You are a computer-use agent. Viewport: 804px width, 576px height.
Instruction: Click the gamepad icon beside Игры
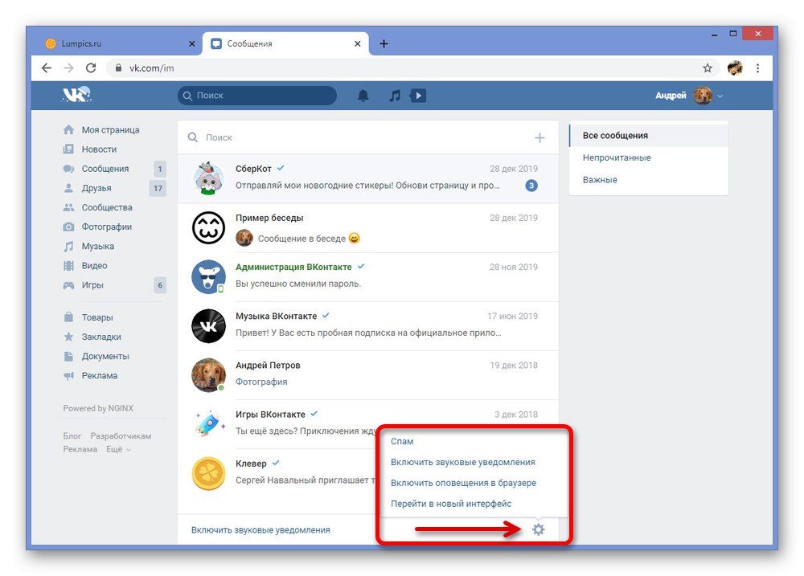tap(68, 285)
